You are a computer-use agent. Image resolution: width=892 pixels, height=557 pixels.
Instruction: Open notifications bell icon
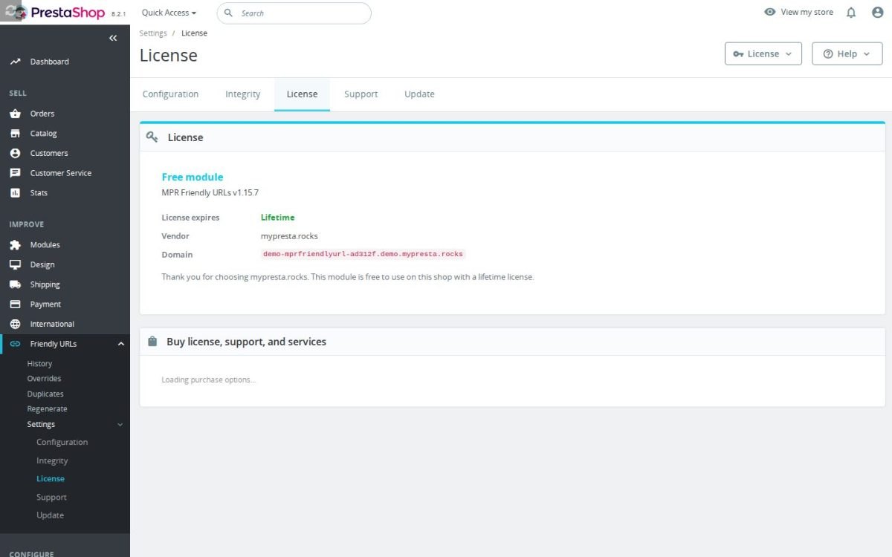[851, 13]
